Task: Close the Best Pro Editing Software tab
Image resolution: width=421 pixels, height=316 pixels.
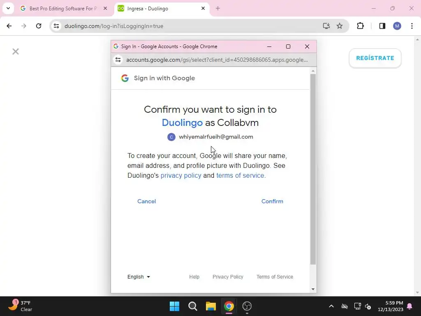Action: tap(105, 9)
